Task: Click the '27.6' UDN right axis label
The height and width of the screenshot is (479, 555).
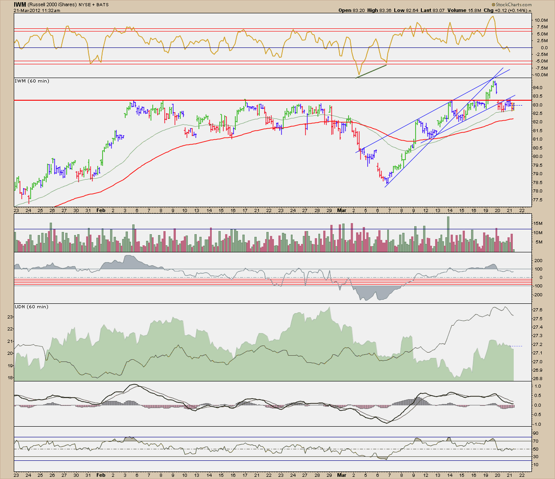Action: 539,310
